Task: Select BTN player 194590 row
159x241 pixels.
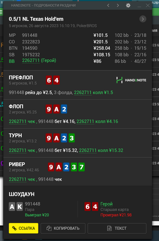Action: pyautogui.click(x=77, y=48)
